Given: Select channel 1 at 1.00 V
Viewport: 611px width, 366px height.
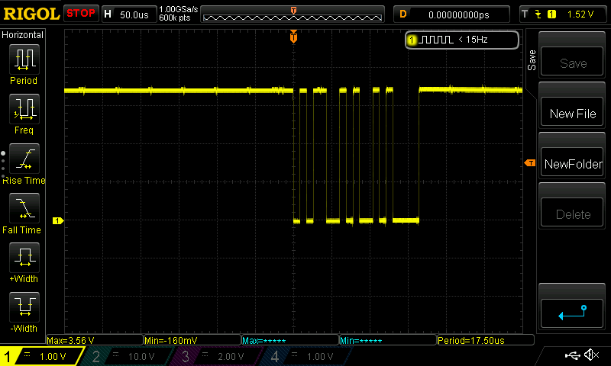Looking at the screenshot, I should tap(41, 356).
